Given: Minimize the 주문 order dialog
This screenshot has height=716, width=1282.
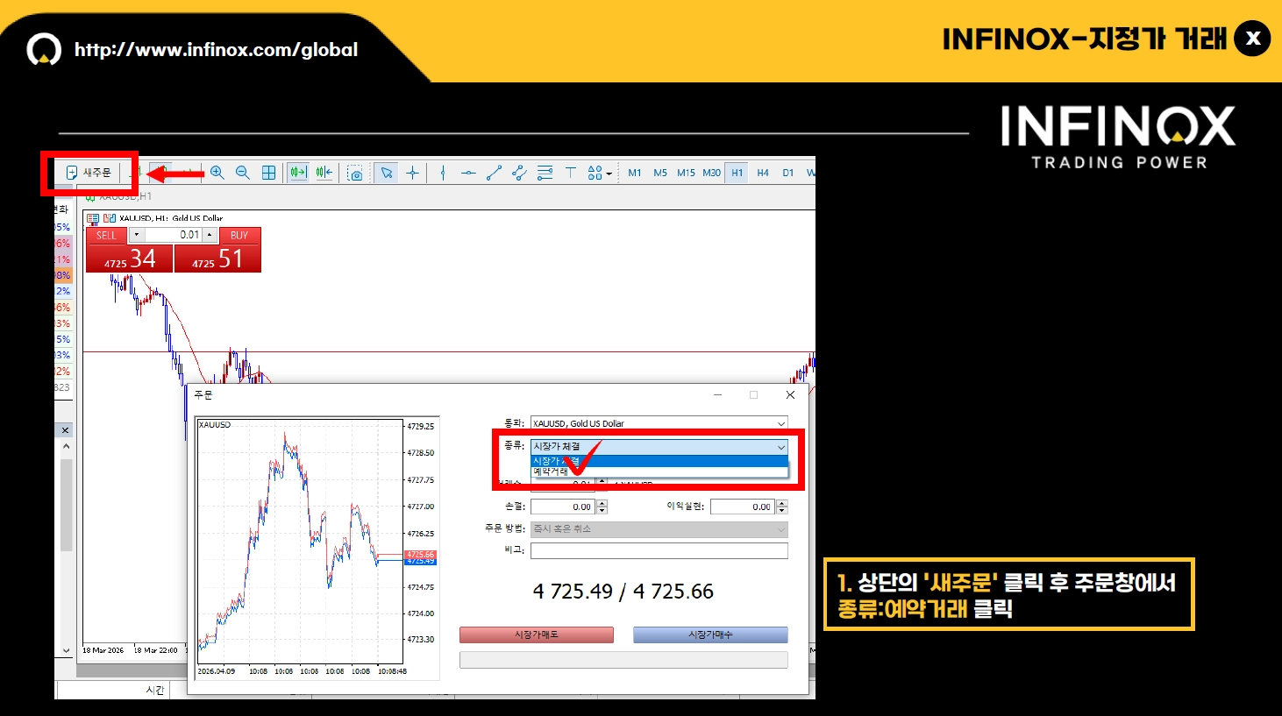Looking at the screenshot, I should 717,395.
